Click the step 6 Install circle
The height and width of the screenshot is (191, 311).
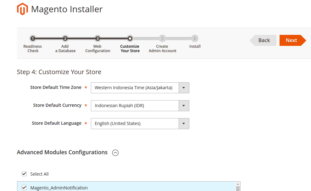(195, 39)
